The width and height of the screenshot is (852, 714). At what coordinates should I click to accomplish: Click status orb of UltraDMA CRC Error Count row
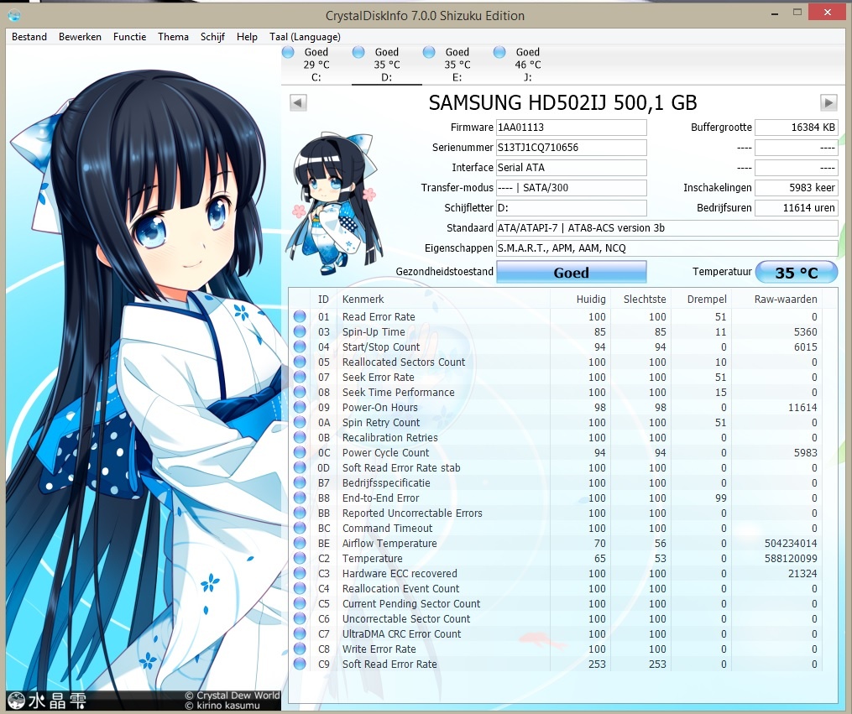point(300,633)
